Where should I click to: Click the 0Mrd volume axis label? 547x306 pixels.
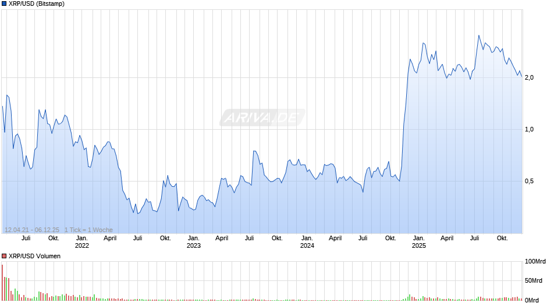point(532,300)
